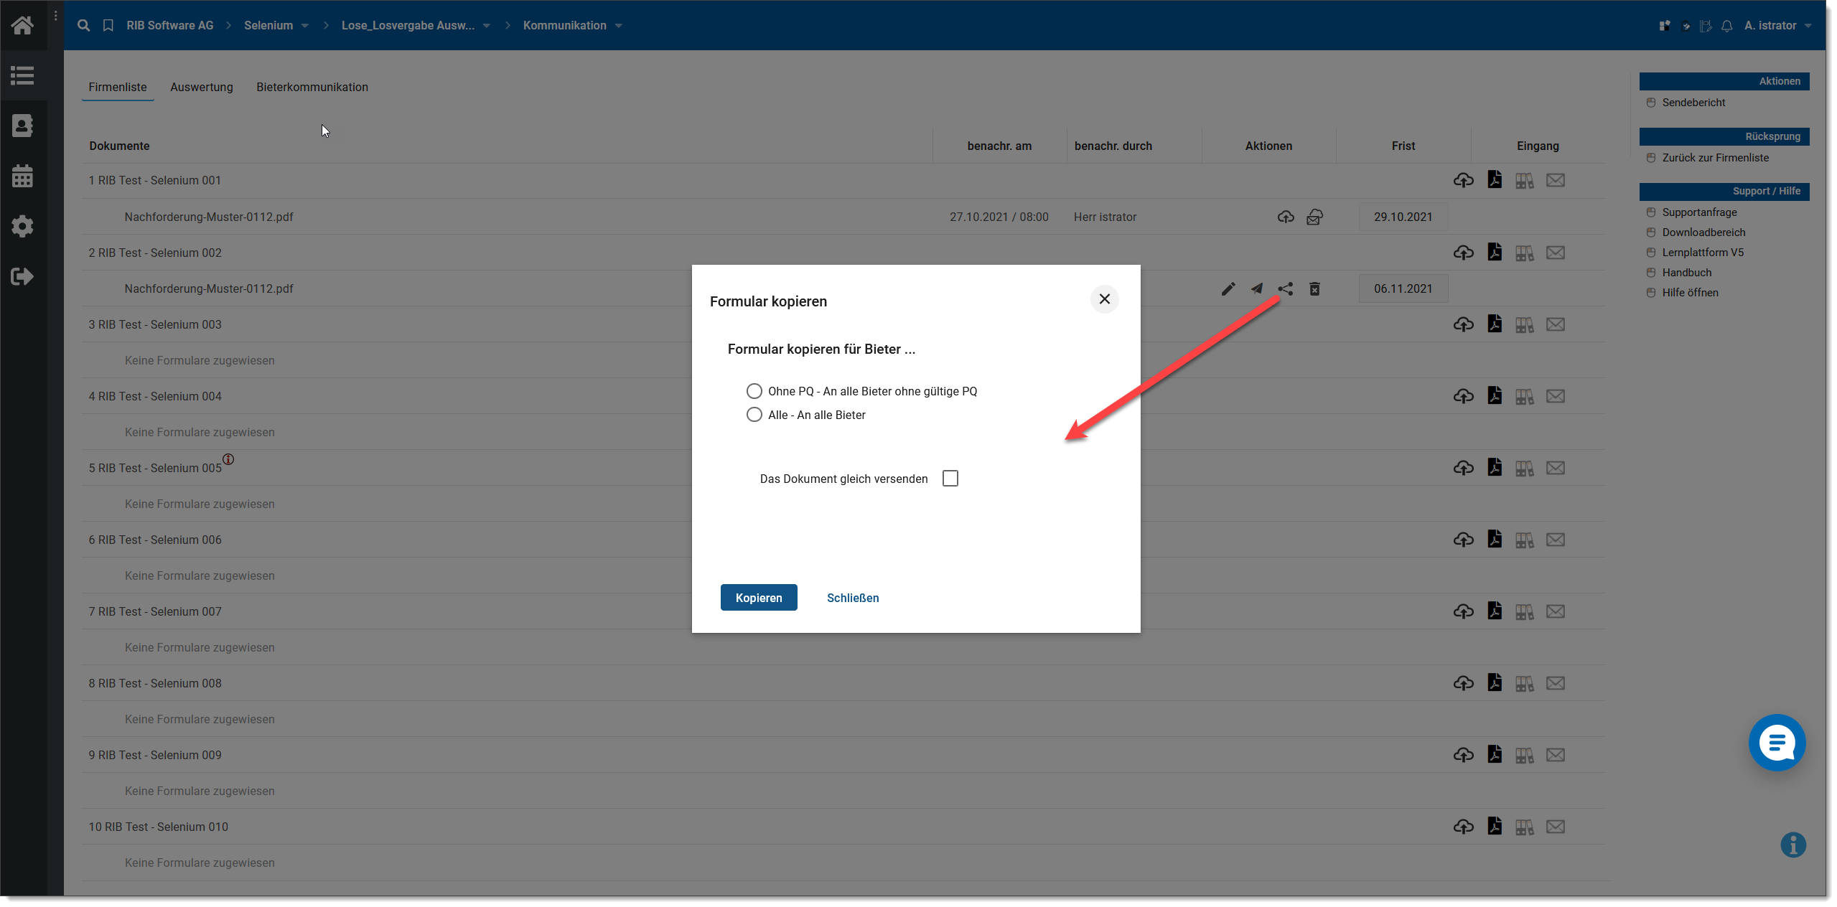Open the home icon in sidebar
This screenshot has height=907, width=1837.
tap(22, 25)
